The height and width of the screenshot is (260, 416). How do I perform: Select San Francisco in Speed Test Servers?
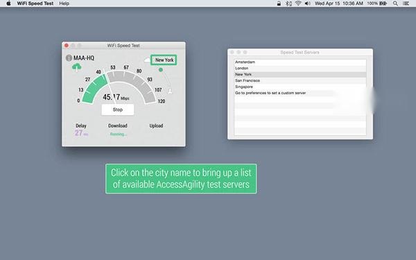[300, 80]
